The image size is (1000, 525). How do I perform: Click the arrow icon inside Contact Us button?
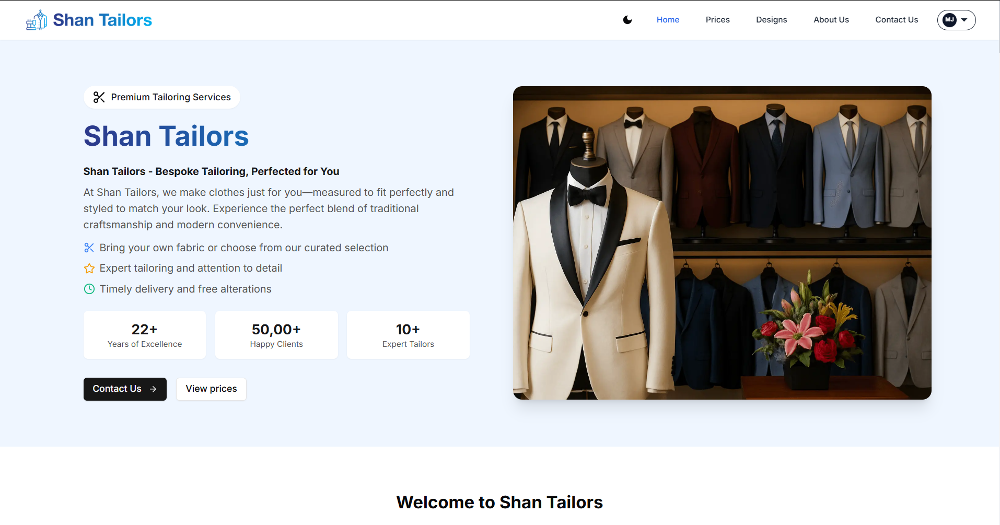(x=153, y=389)
